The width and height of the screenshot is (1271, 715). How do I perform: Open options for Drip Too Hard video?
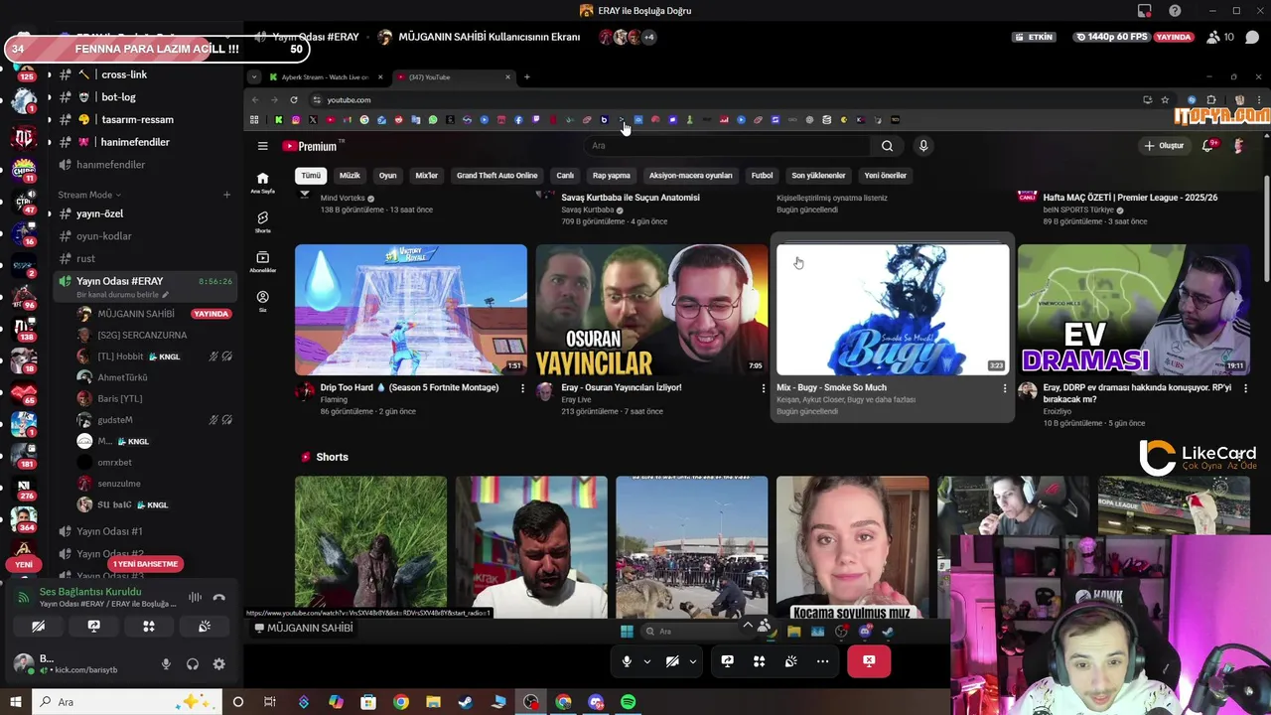[522, 388]
